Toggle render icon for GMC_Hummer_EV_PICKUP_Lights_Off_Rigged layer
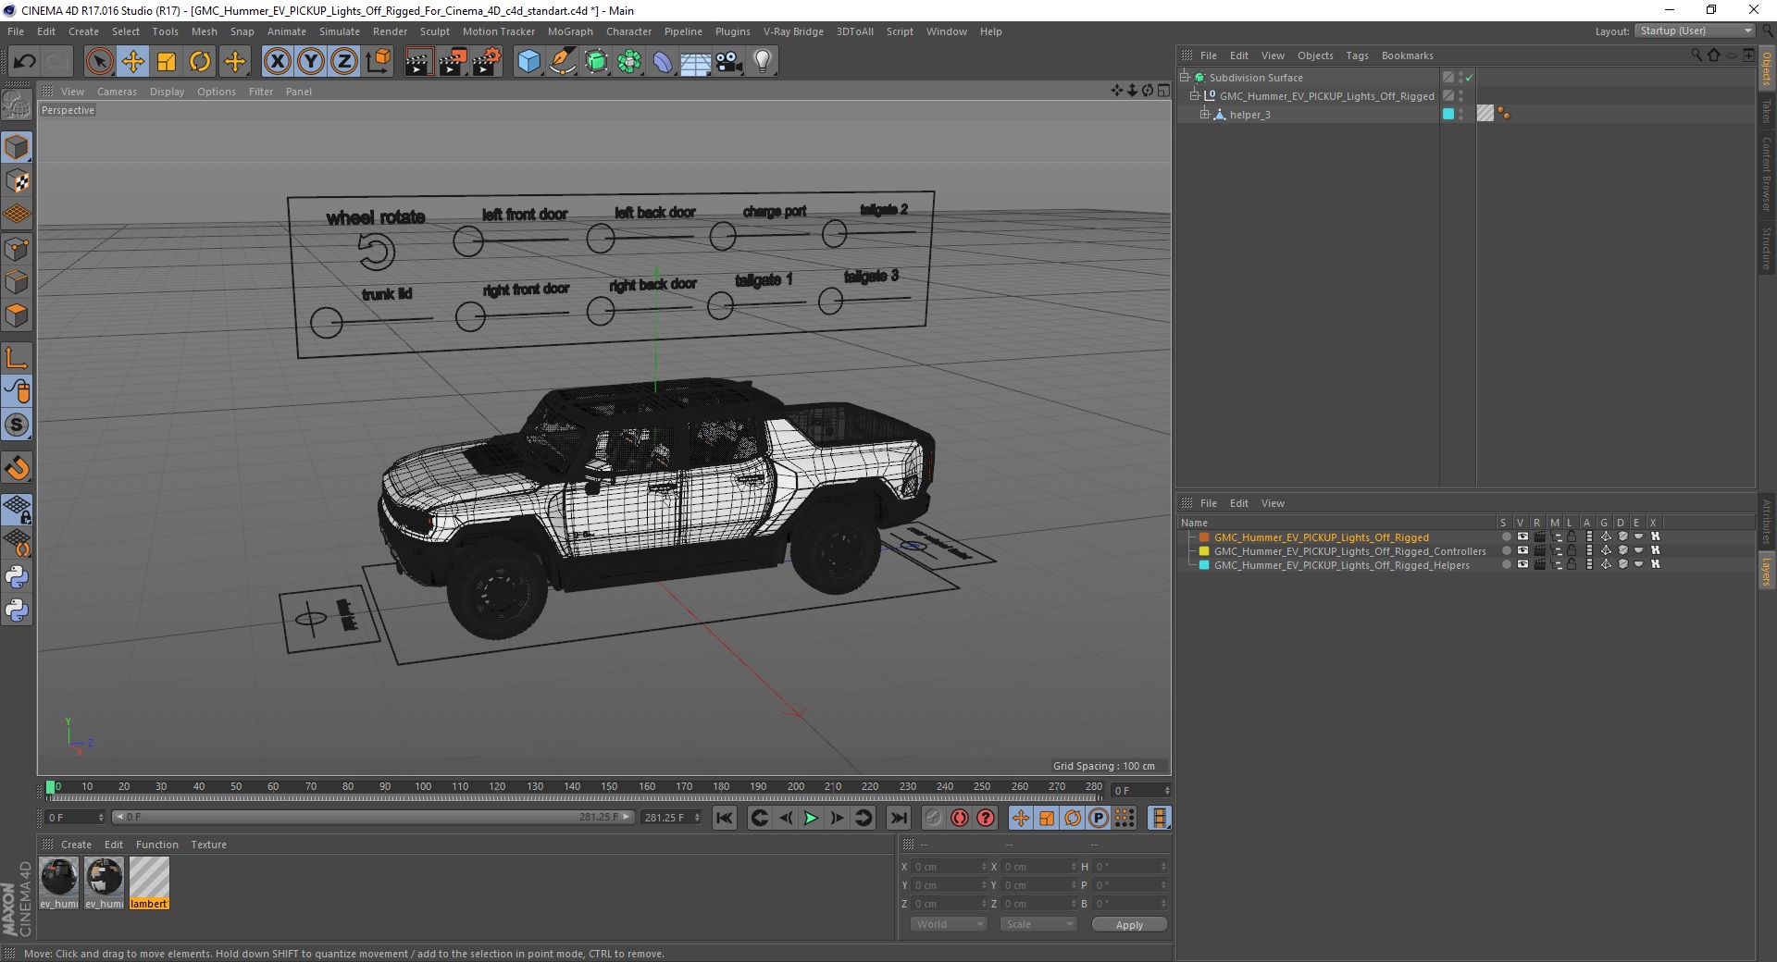 click(1539, 537)
